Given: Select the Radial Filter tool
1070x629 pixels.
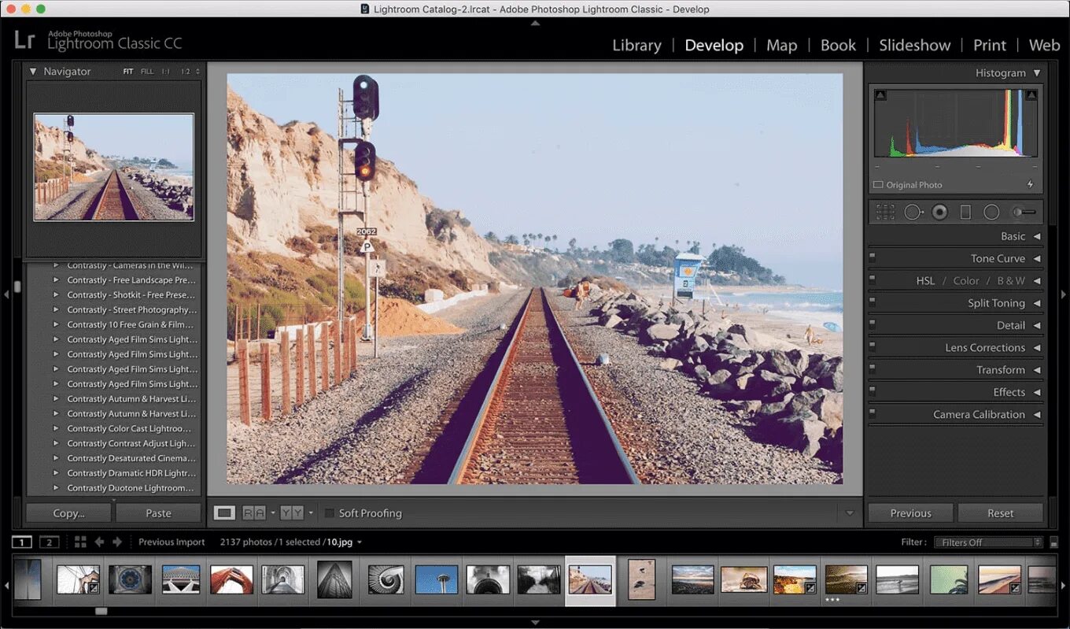Looking at the screenshot, I should point(992,212).
